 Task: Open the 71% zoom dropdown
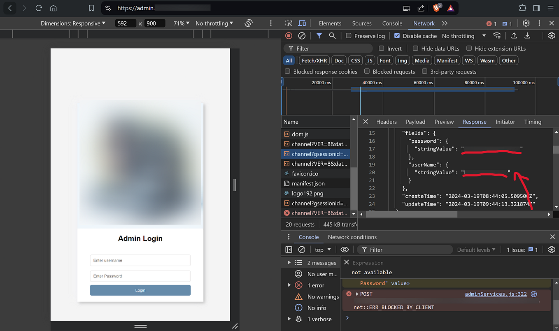182,23
